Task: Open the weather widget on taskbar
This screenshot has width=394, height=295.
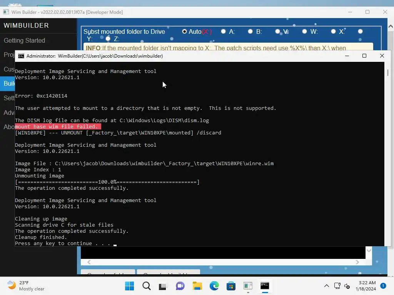Action: pyautogui.click(x=26, y=286)
